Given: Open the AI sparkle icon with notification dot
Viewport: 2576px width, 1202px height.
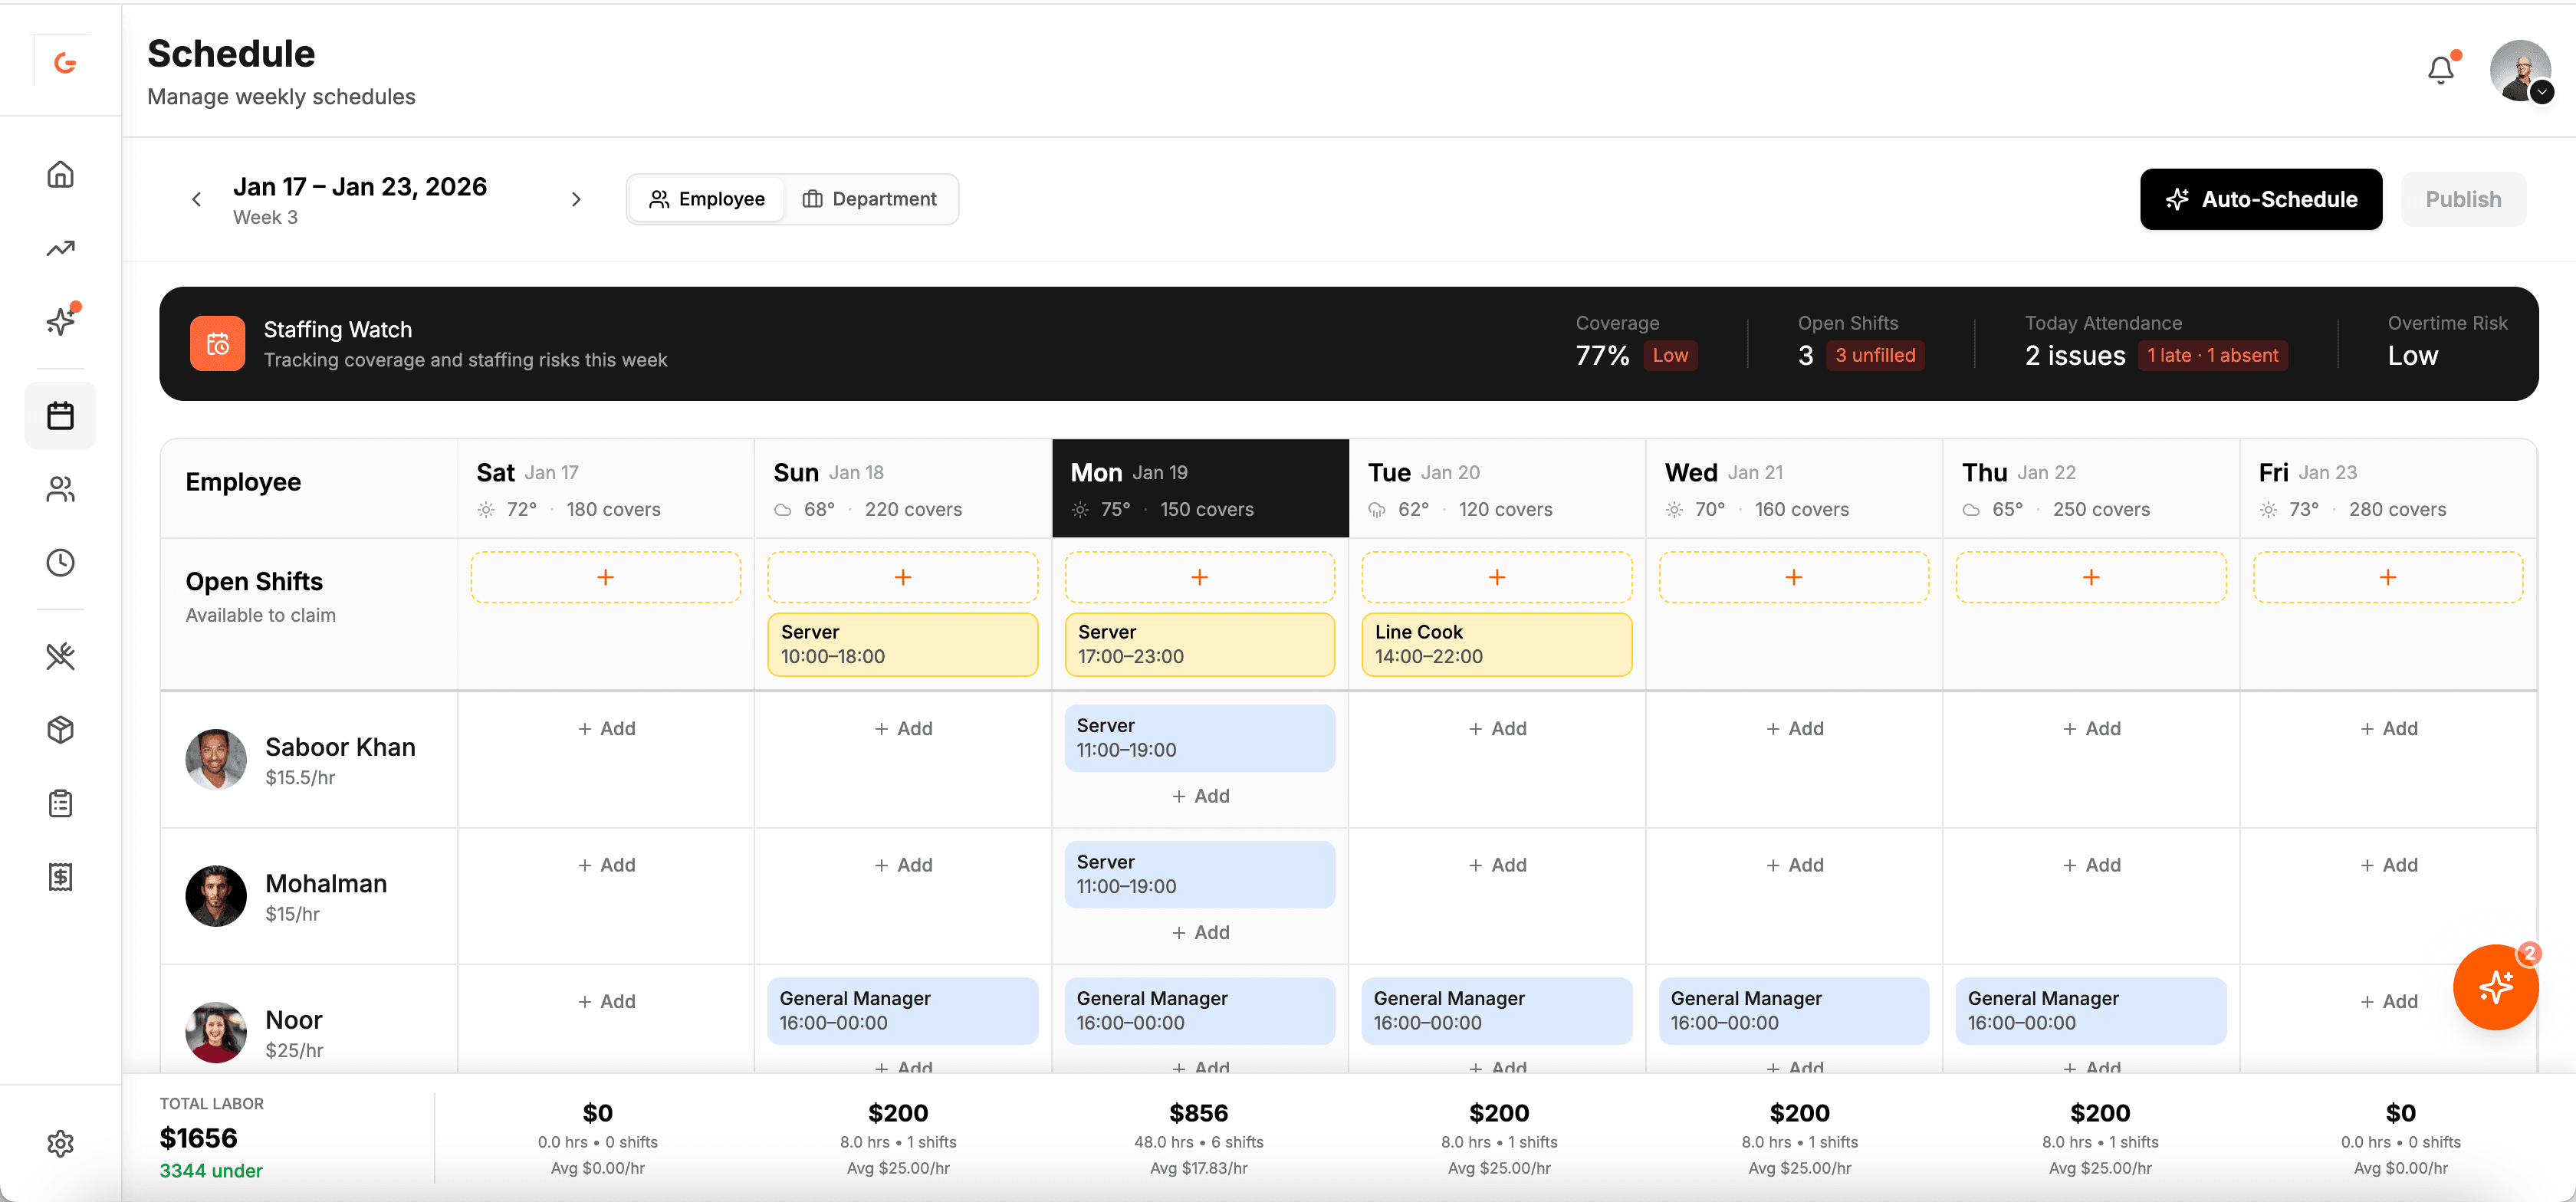Looking at the screenshot, I should [60, 321].
